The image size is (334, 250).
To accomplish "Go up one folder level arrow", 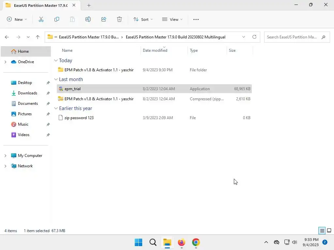I will 38,37.
